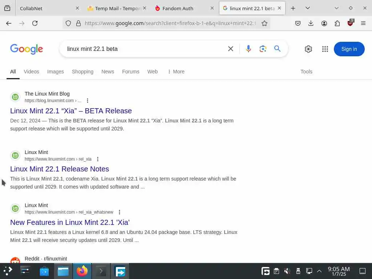Close the Fandom Auth tab

(x=212, y=8)
